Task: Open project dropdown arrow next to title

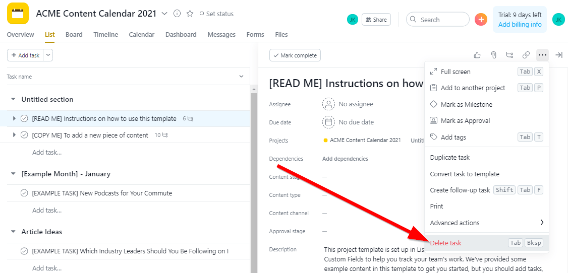Action: (164, 14)
